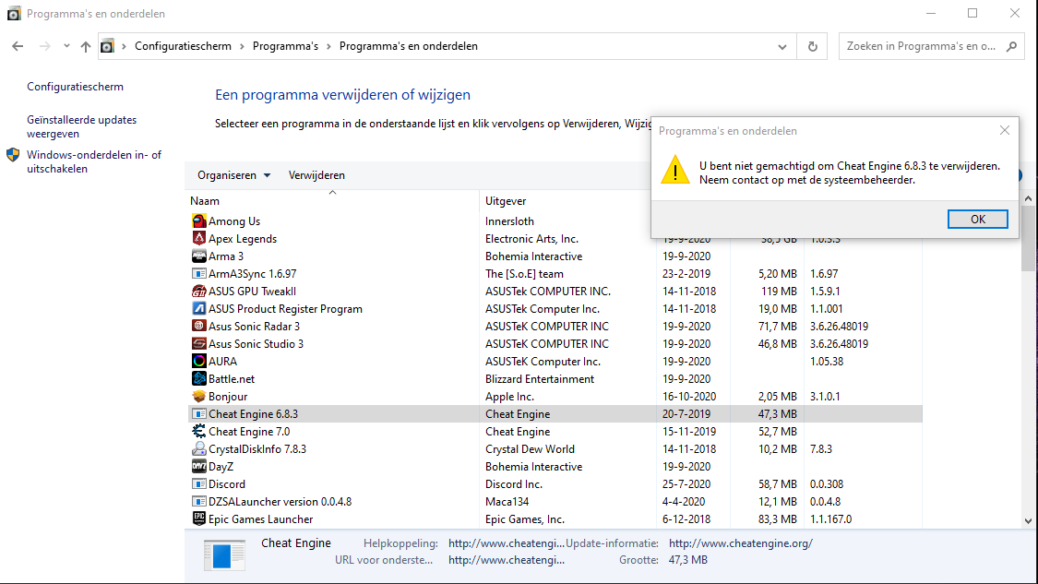
Task: Click publisher Bohemia Interactive for Arma 3
Action: [533, 256]
